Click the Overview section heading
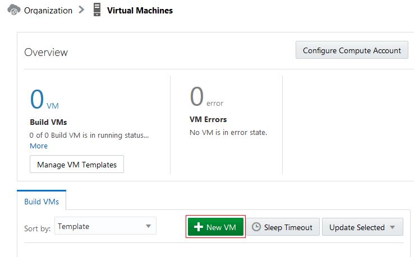The width and height of the screenshot is (414, 257). (x=46, y=52)
